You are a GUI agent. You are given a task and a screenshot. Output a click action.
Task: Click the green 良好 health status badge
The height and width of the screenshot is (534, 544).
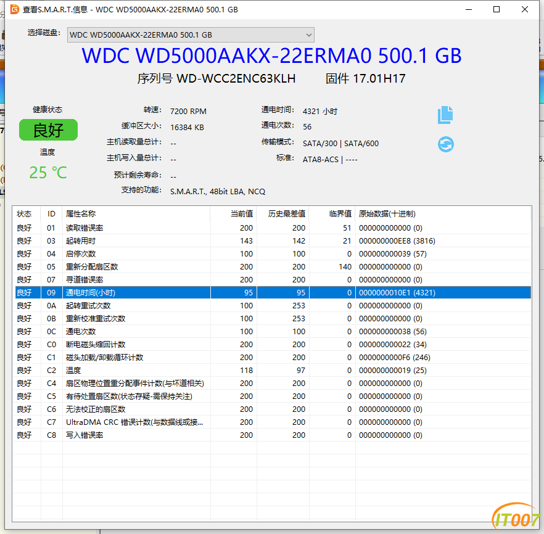[x=48, y=130]
